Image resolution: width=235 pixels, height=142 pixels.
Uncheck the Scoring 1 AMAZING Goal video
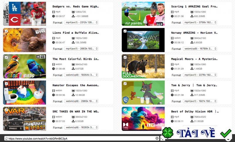point(125,5)
